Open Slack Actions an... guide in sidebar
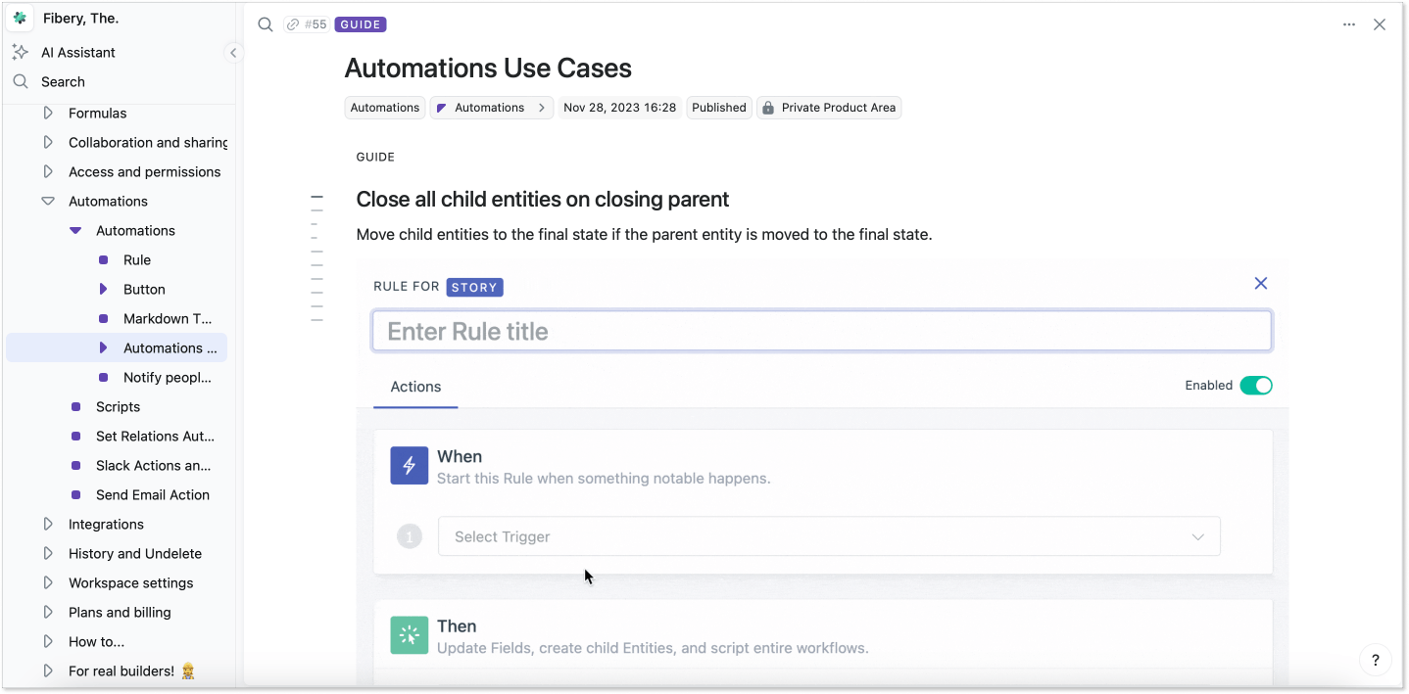The image size is (1409, 694). coord(153,466)
